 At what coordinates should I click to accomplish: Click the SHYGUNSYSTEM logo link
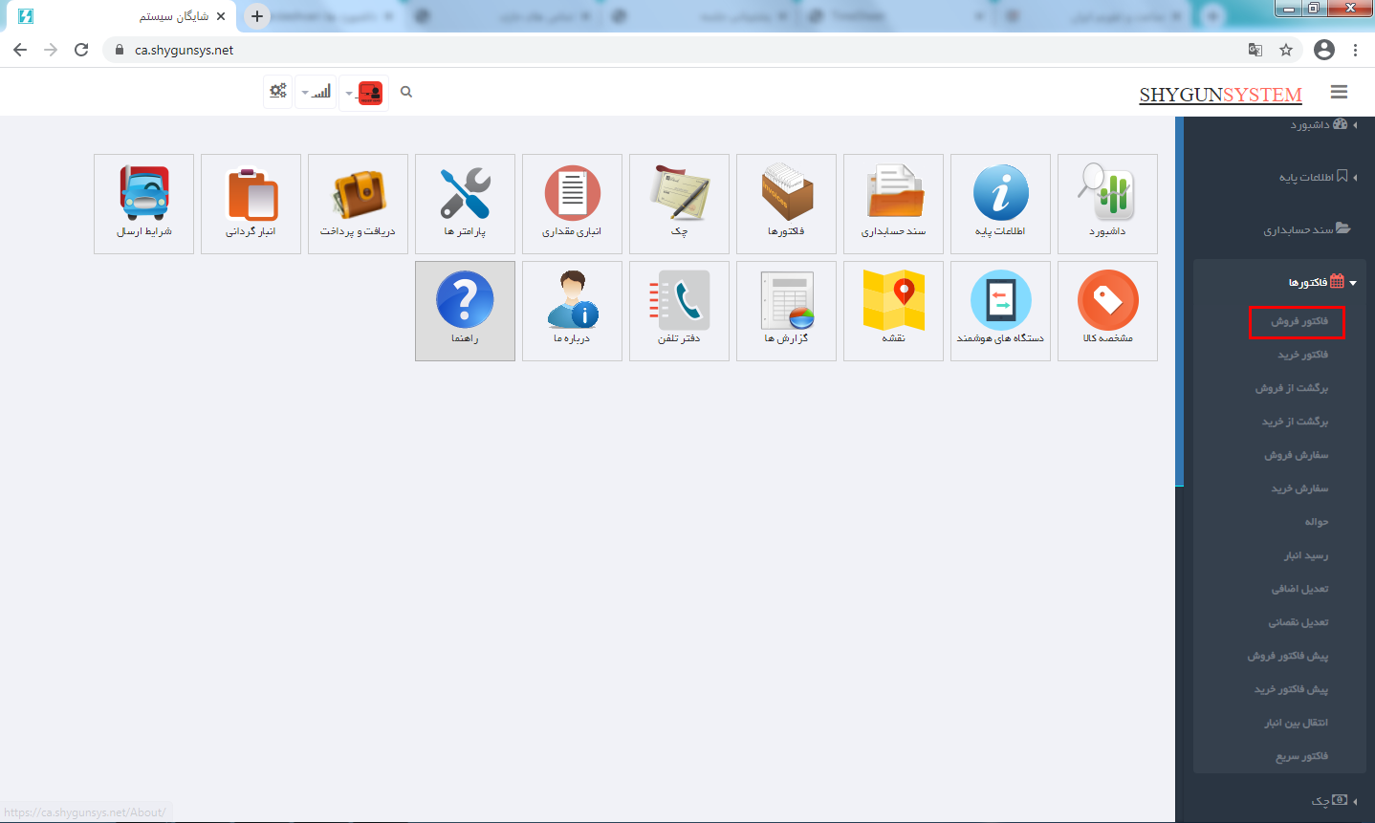[x=1220, y=95]
